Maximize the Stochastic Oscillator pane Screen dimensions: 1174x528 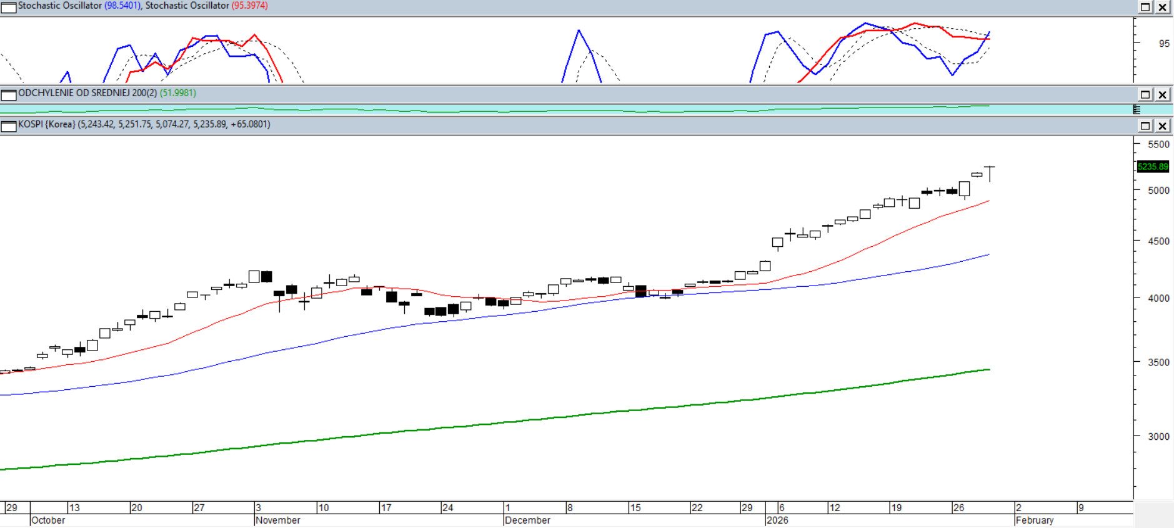[1145, 7]
